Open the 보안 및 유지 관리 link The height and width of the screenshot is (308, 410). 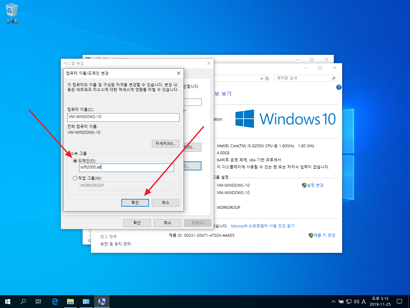click(x=116, y=244)
